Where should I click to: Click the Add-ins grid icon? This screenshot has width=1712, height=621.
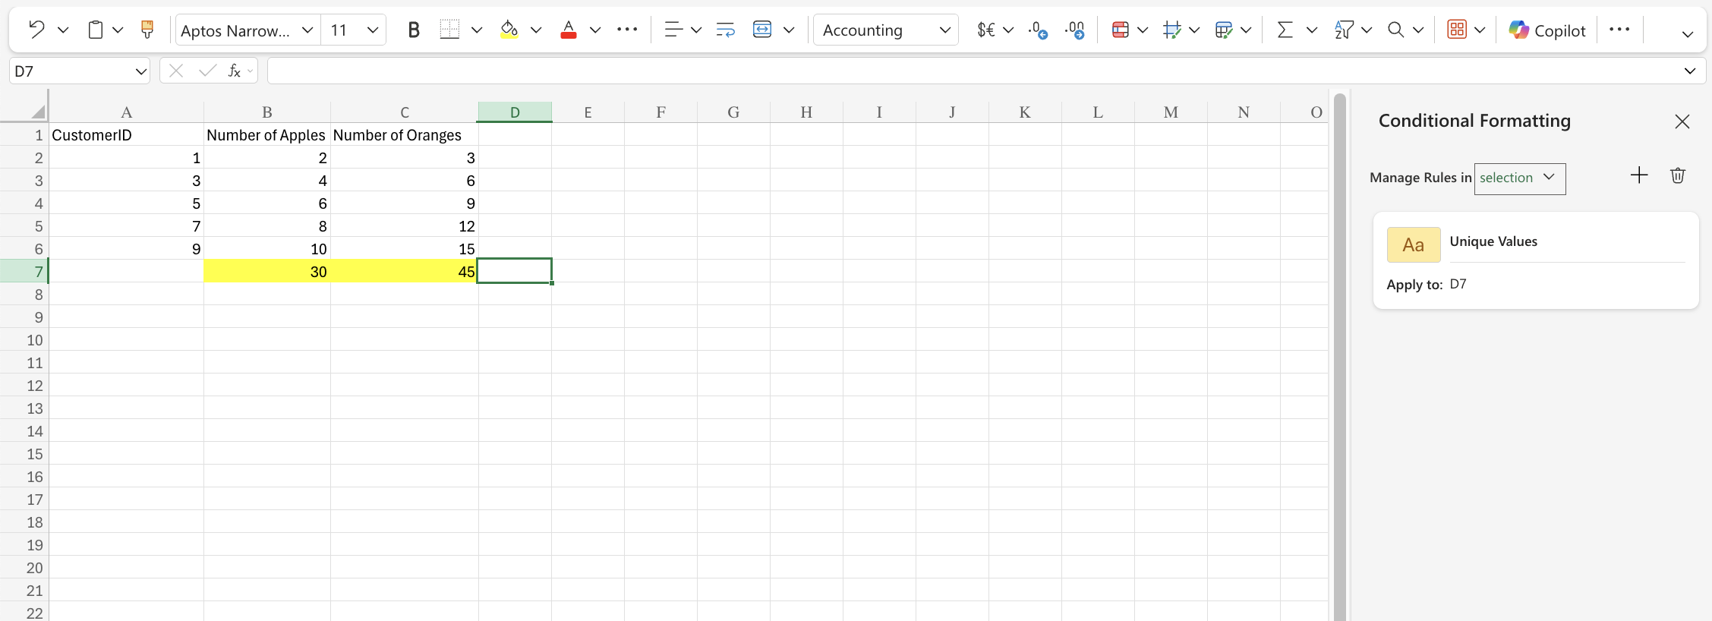click(x=1457, y=30)
